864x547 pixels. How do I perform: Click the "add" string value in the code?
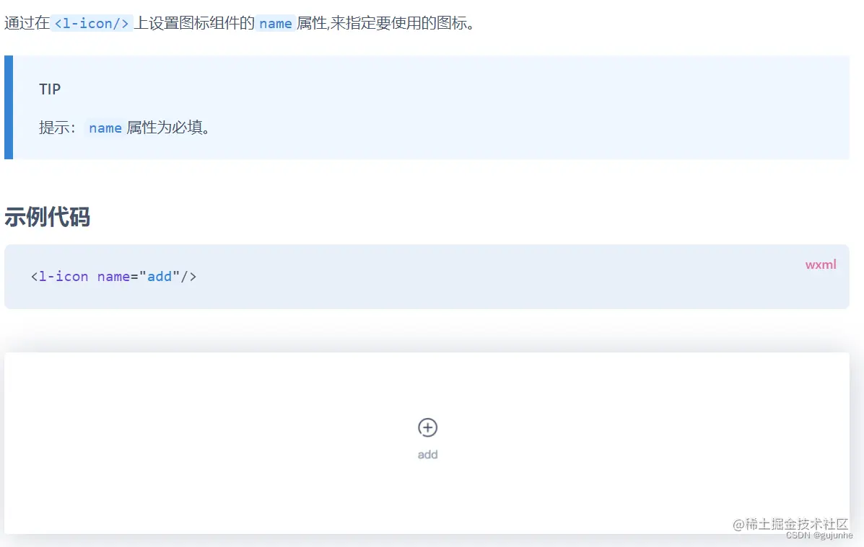pyautogui.click(x=160, y=276)
